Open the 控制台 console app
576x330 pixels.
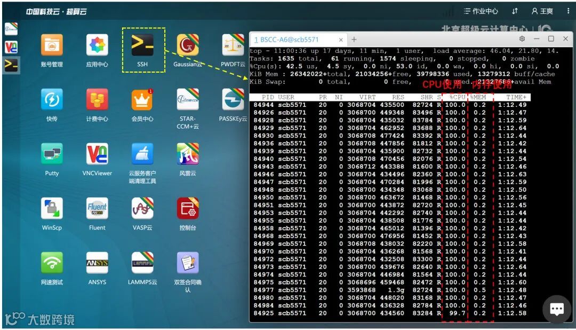click(x=188, y=208)
